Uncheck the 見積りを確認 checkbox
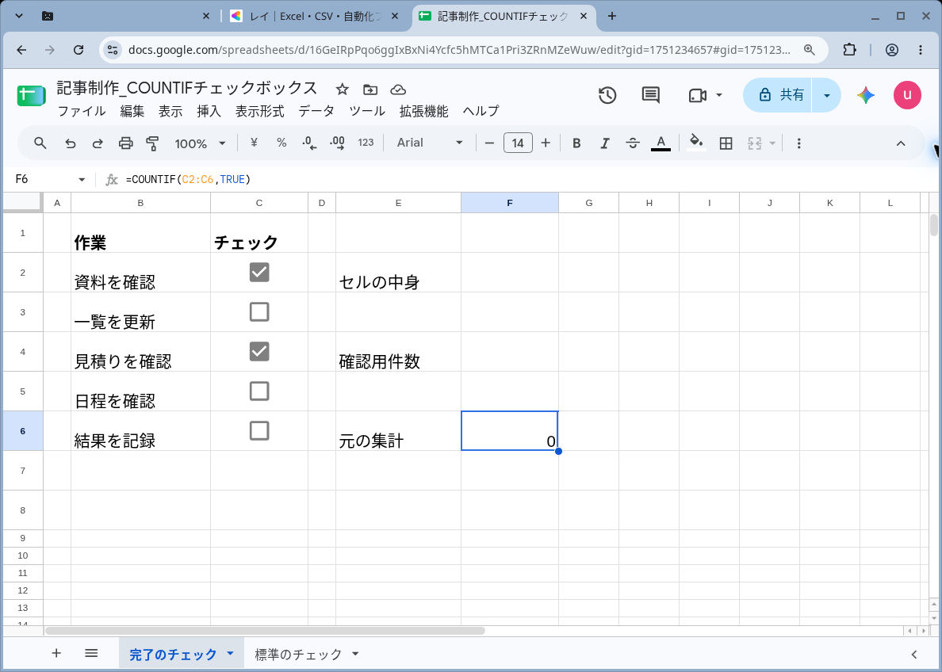The image size is (942, 672). pos(259,351)
